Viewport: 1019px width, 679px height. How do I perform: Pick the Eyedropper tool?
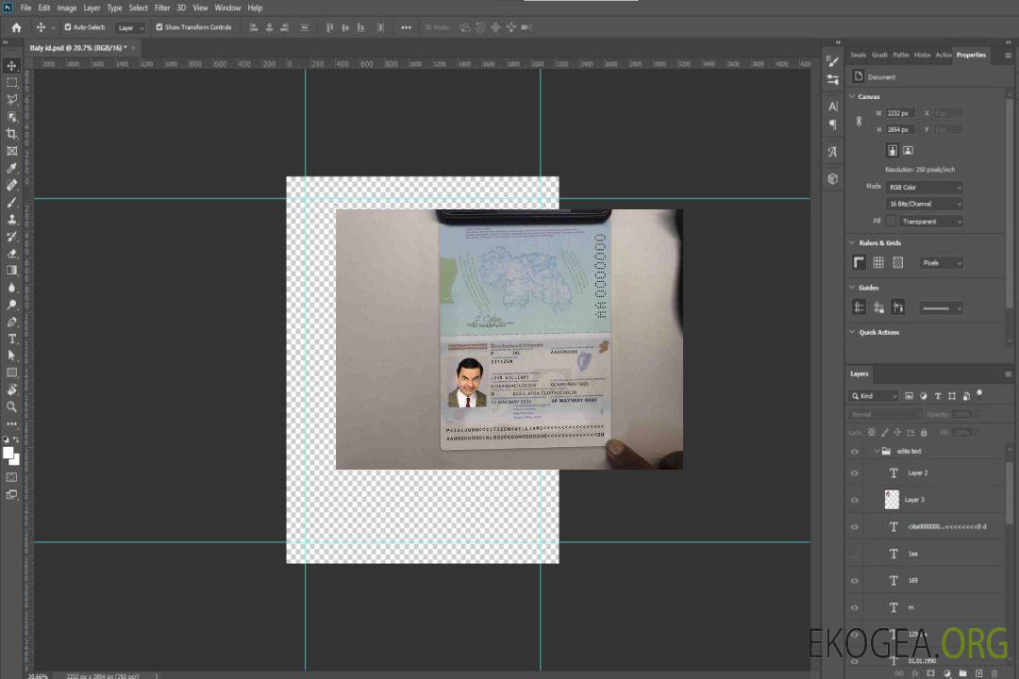pyautogui.click(x=12, y=168)
